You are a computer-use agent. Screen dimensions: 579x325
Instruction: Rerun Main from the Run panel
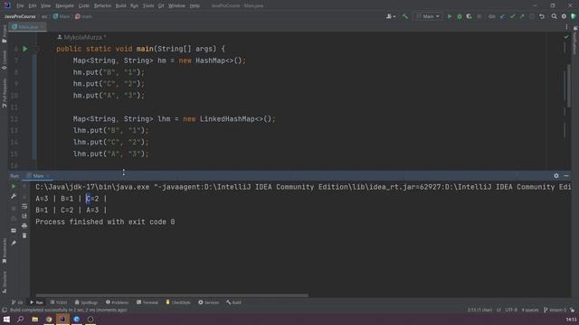pos(14,187)
